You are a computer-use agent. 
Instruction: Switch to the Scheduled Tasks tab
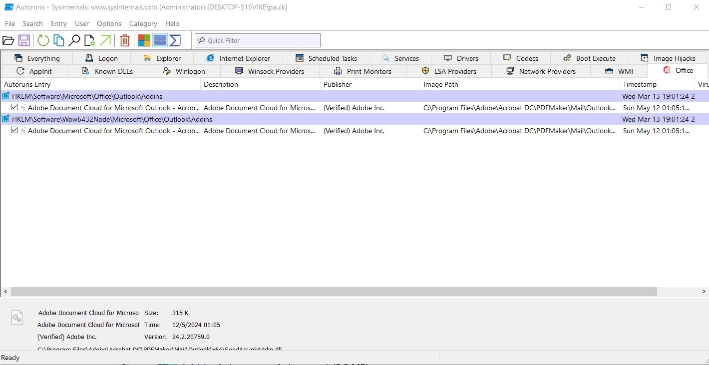[326, 58]
